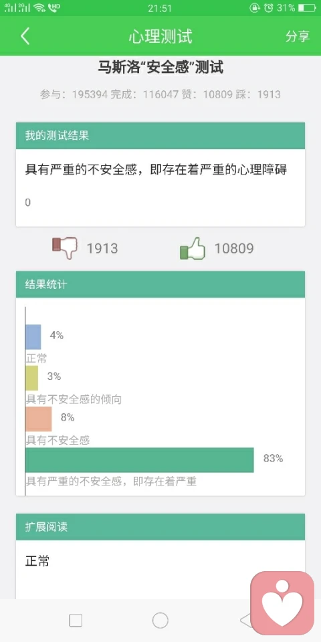Viewport: 321px width, 642px height.
Task: Open the pink heart floating icon
Action: pyautogui.click(x=282, y=603)
